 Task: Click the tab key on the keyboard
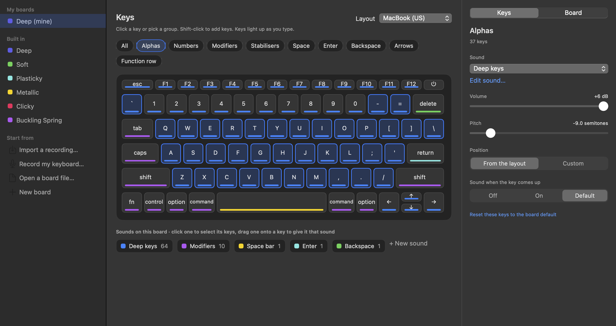click(x=137, y=129)
